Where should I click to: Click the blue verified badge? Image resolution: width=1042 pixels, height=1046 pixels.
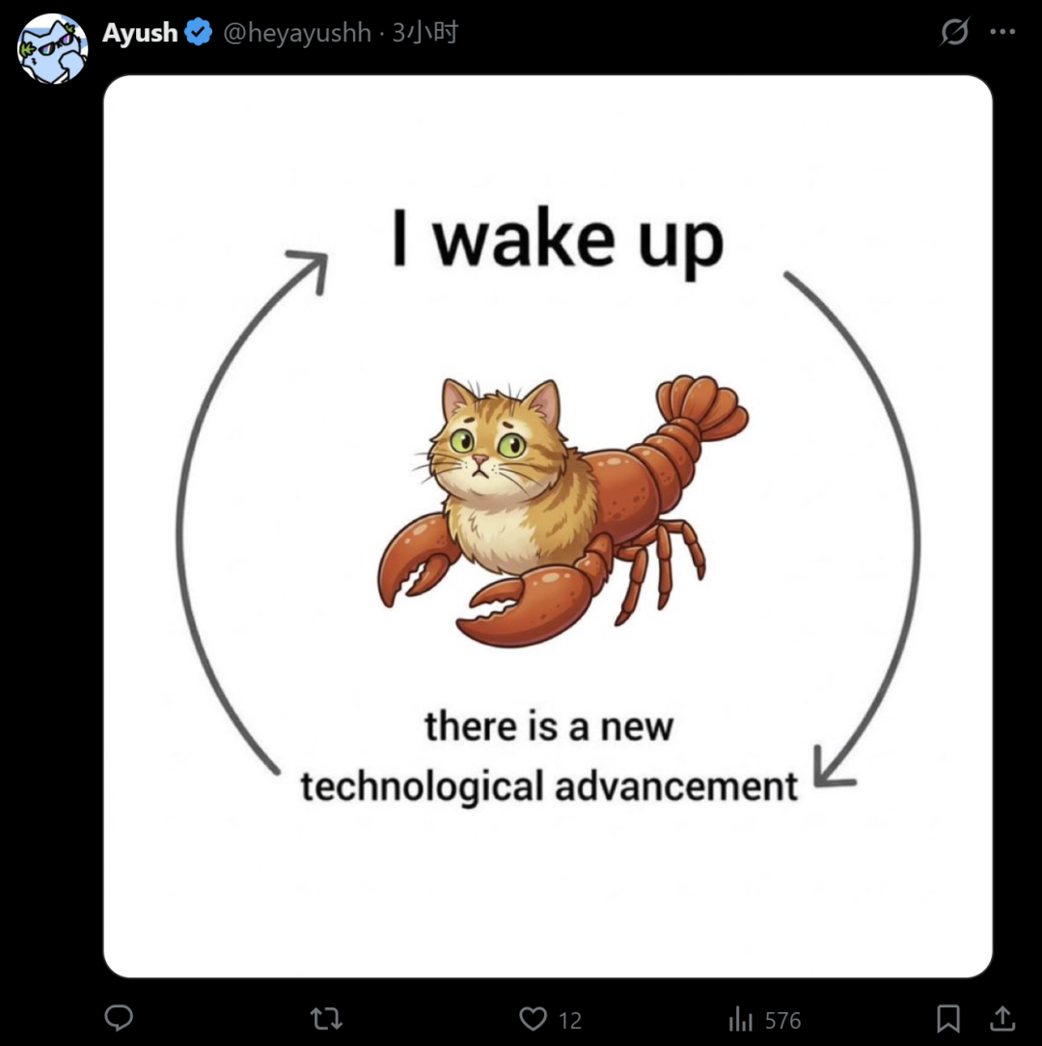pyautogui.click(x=199, y=33)
